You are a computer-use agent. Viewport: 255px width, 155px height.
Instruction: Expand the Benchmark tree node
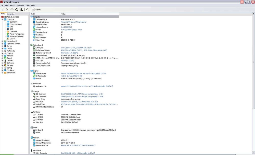click(x=2, y=73)
